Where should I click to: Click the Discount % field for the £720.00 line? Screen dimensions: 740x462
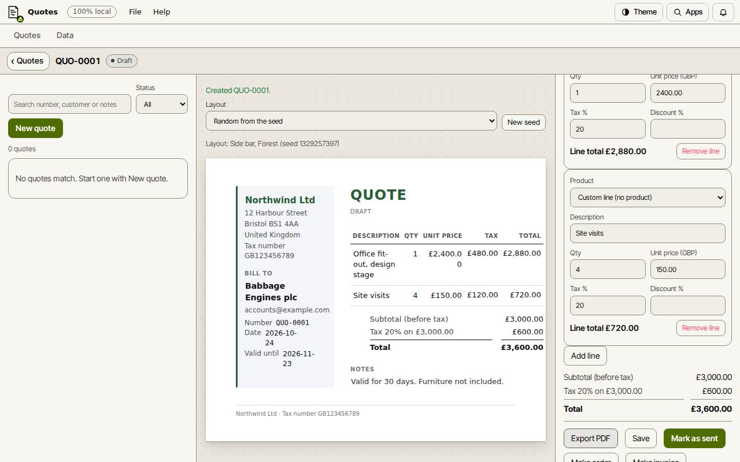(x=688, y=305)
